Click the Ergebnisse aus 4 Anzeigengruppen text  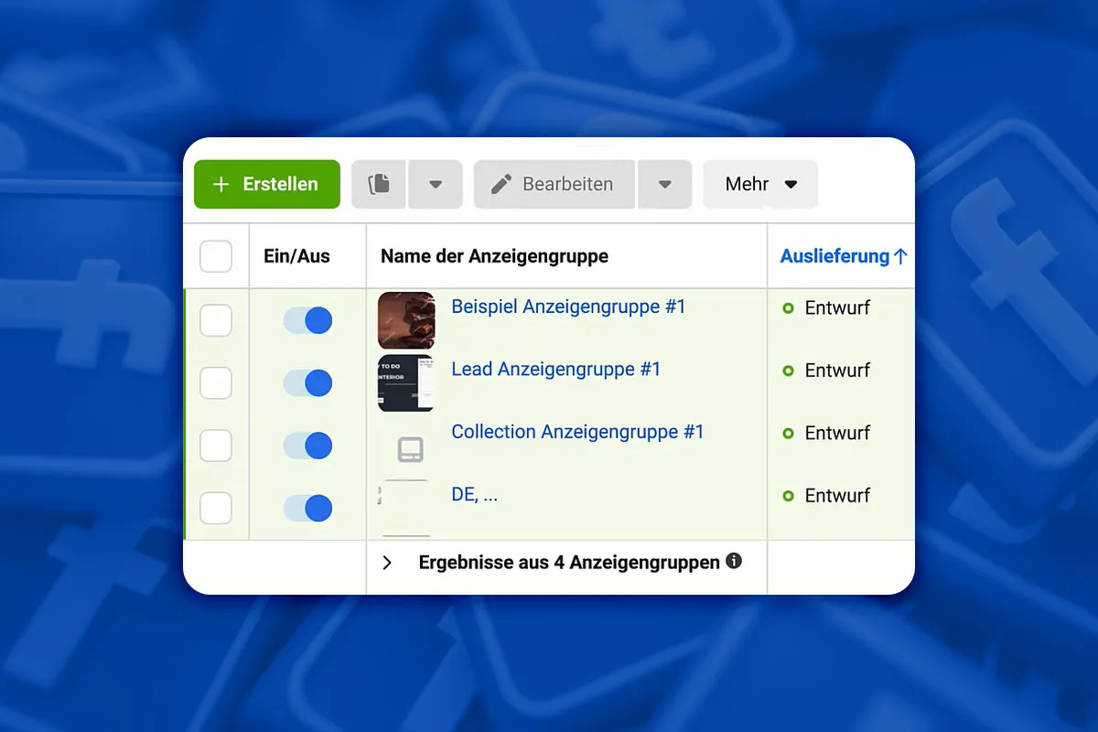(569, 563)
